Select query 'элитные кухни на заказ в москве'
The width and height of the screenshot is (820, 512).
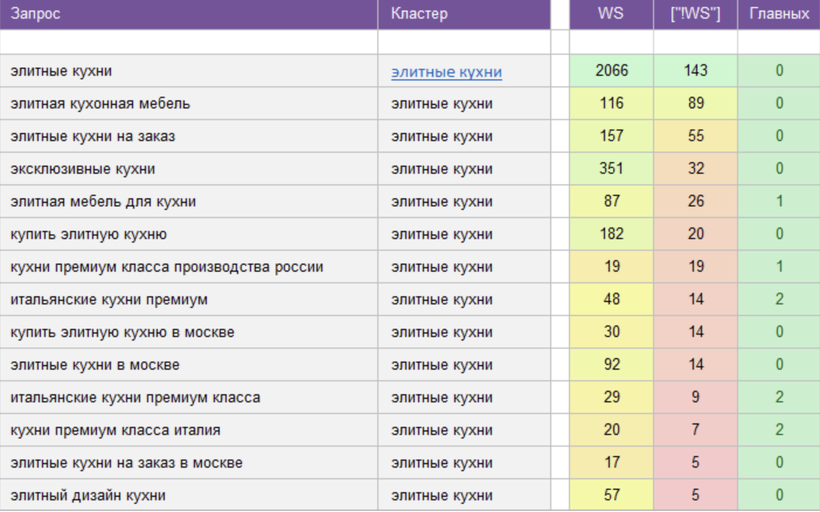pyautogui.click(x=189, y=463)
